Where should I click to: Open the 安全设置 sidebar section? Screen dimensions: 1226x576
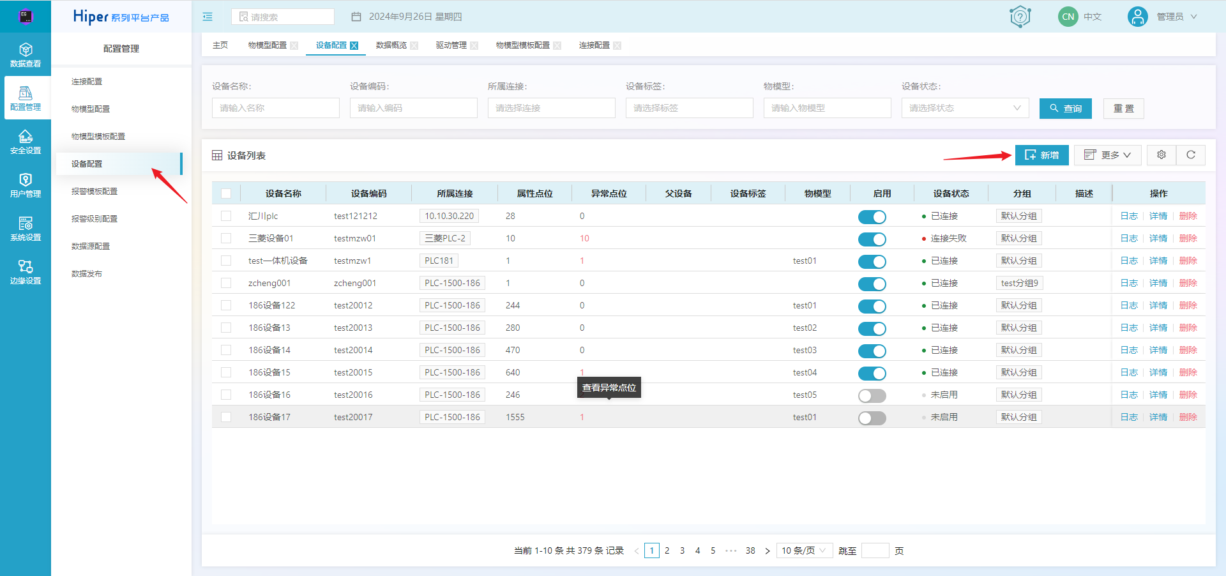[26, 142]
